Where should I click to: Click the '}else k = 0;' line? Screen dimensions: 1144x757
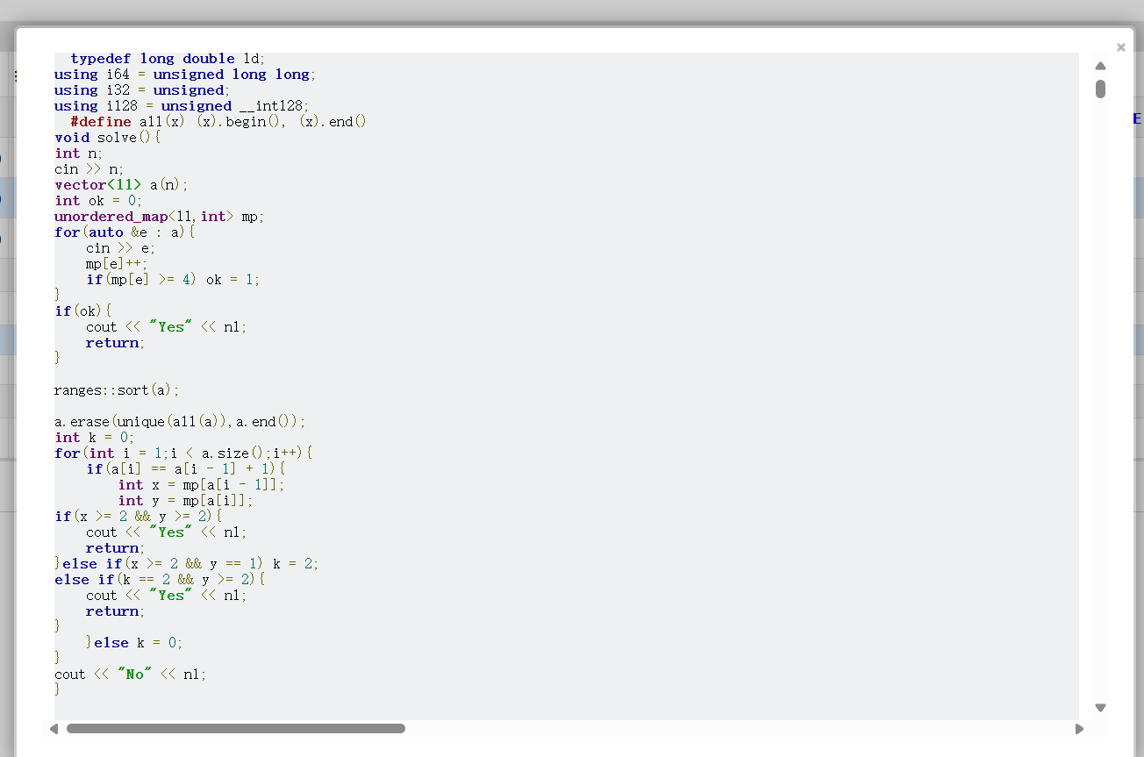coord(134,643)
